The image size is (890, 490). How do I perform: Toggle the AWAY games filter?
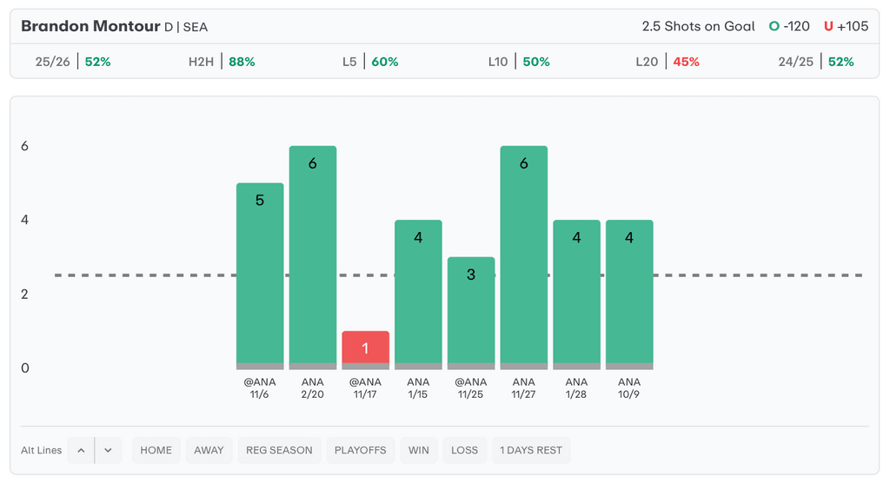pyautogui.click(x=209, y=450)
